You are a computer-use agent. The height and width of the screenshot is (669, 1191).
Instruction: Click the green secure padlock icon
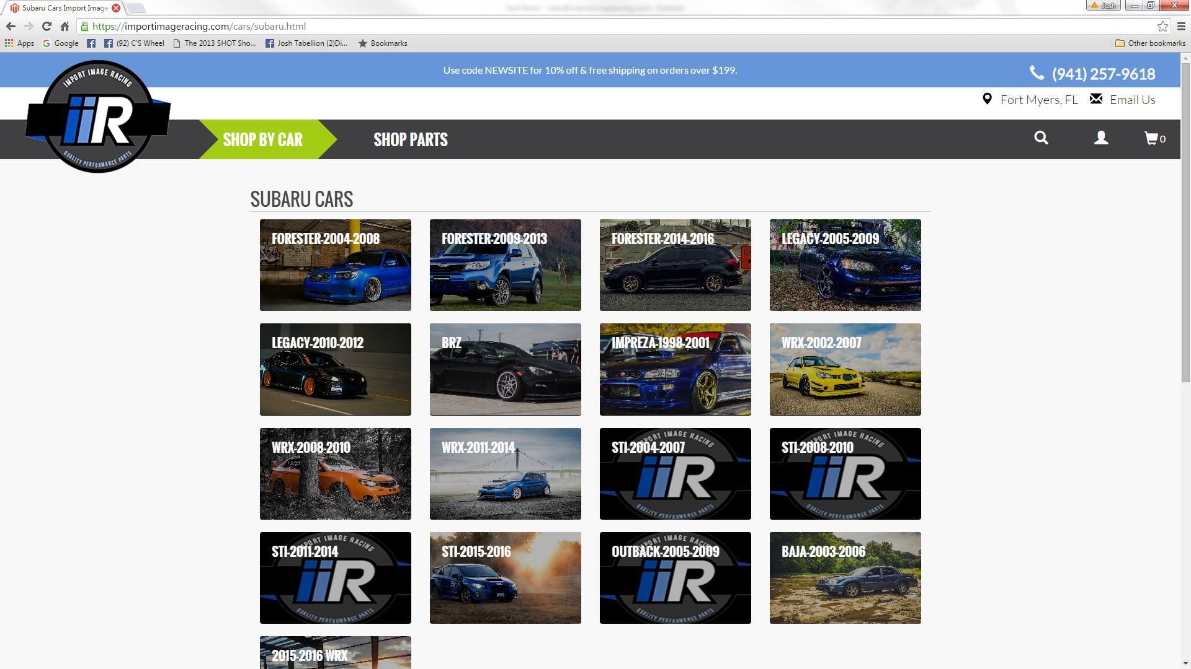(84, 26)
